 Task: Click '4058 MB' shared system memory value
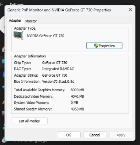tap(77, 109)
